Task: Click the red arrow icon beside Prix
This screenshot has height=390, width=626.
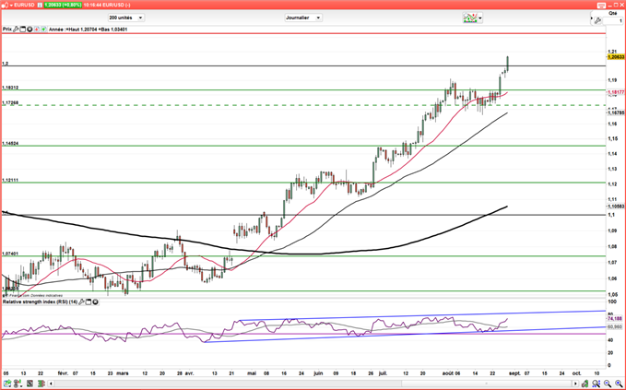Action: (36, 30)
